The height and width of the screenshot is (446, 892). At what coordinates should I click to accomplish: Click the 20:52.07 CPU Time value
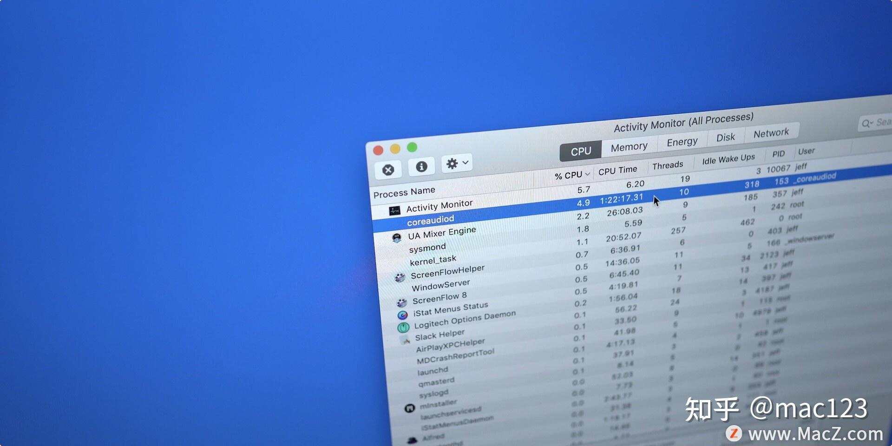pyautogui.click(x=623, y=237)
